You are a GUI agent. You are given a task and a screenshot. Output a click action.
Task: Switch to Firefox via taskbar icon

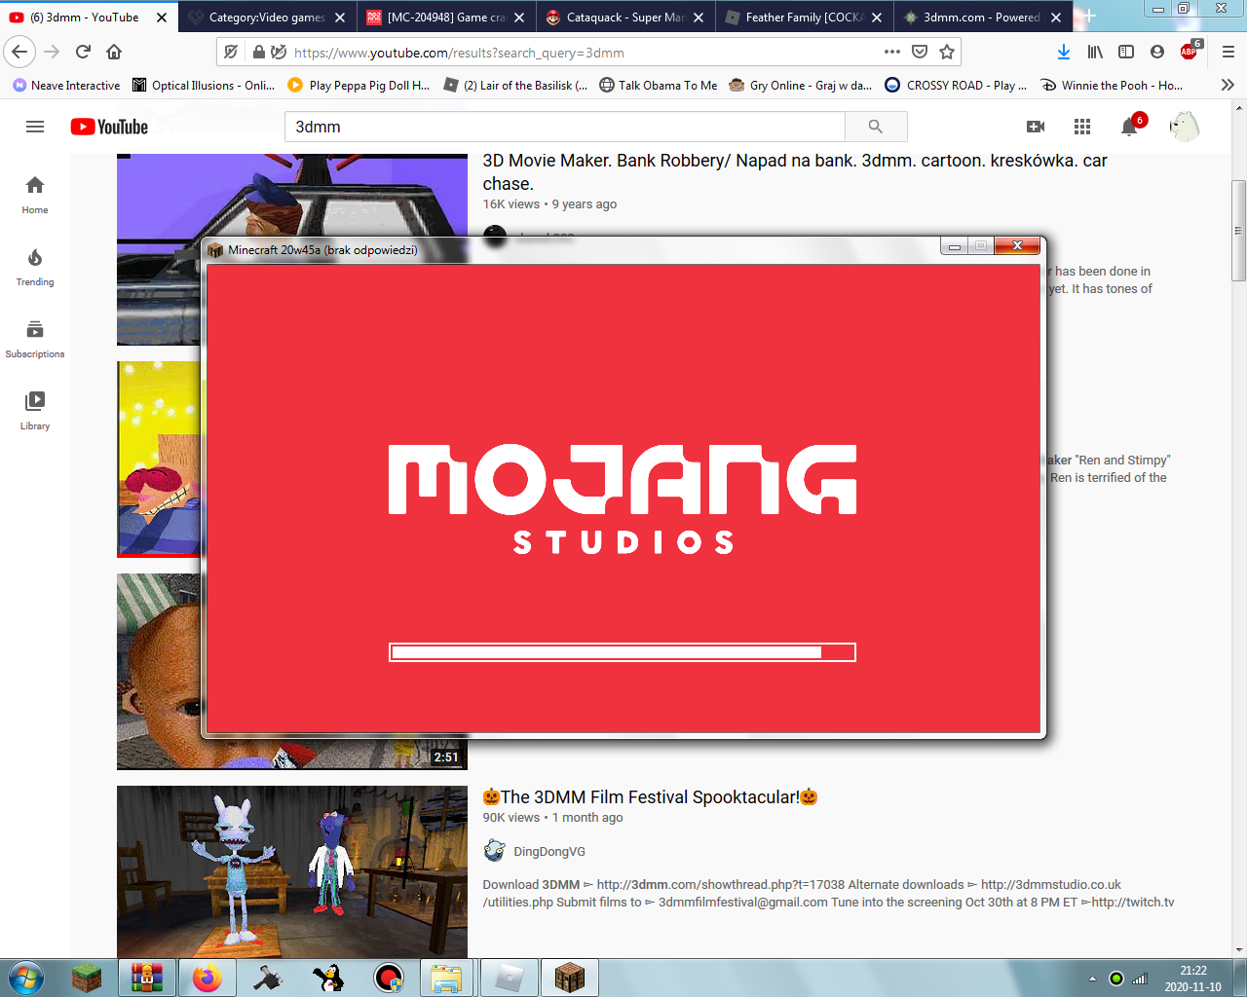[208, 978]
